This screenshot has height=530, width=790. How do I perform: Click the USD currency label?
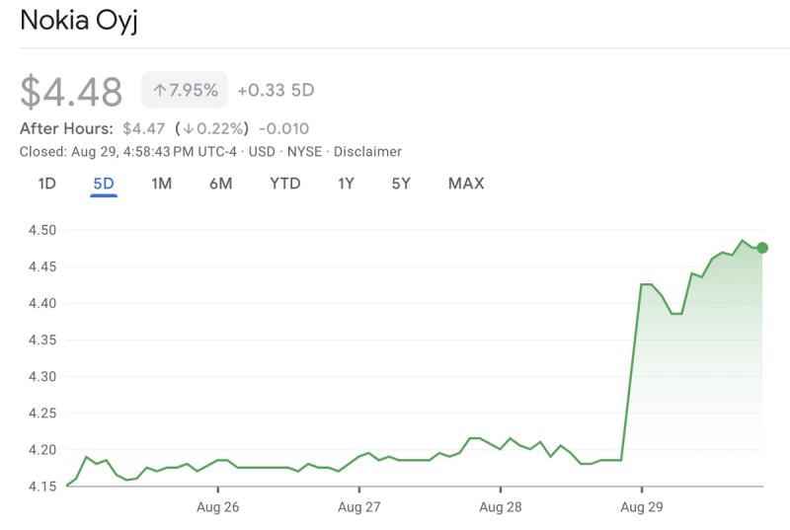click(x=262, y=152)
